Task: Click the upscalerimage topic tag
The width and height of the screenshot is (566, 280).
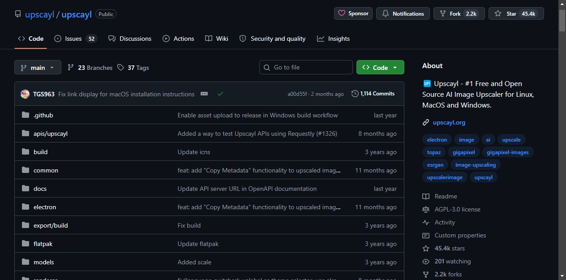Action: coord(445,177)
